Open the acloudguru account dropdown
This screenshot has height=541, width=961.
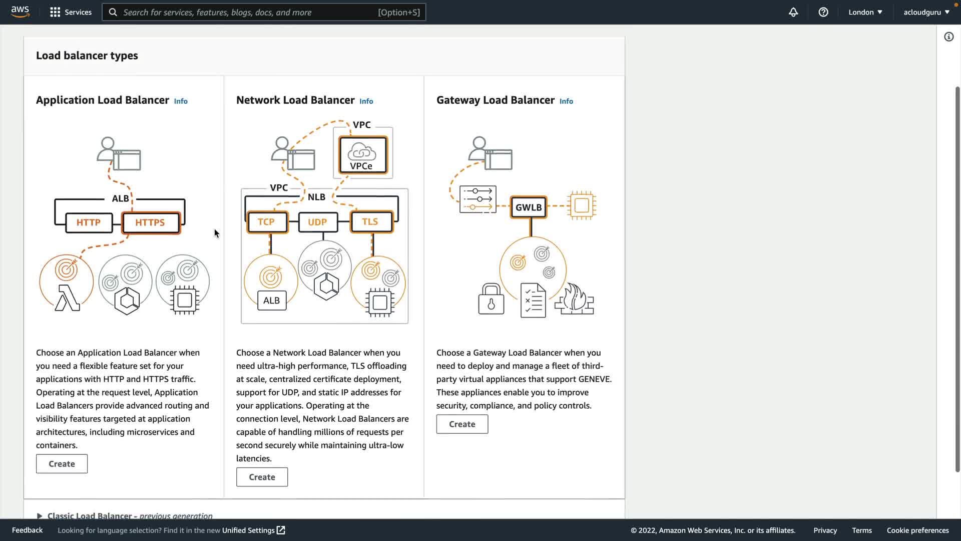point(926,12)
